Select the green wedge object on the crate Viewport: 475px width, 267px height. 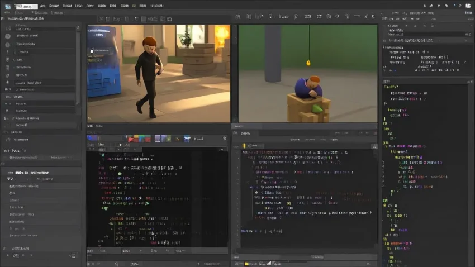(316, 108)
